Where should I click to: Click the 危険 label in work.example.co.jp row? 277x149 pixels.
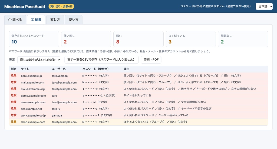(x=14, y=115)
